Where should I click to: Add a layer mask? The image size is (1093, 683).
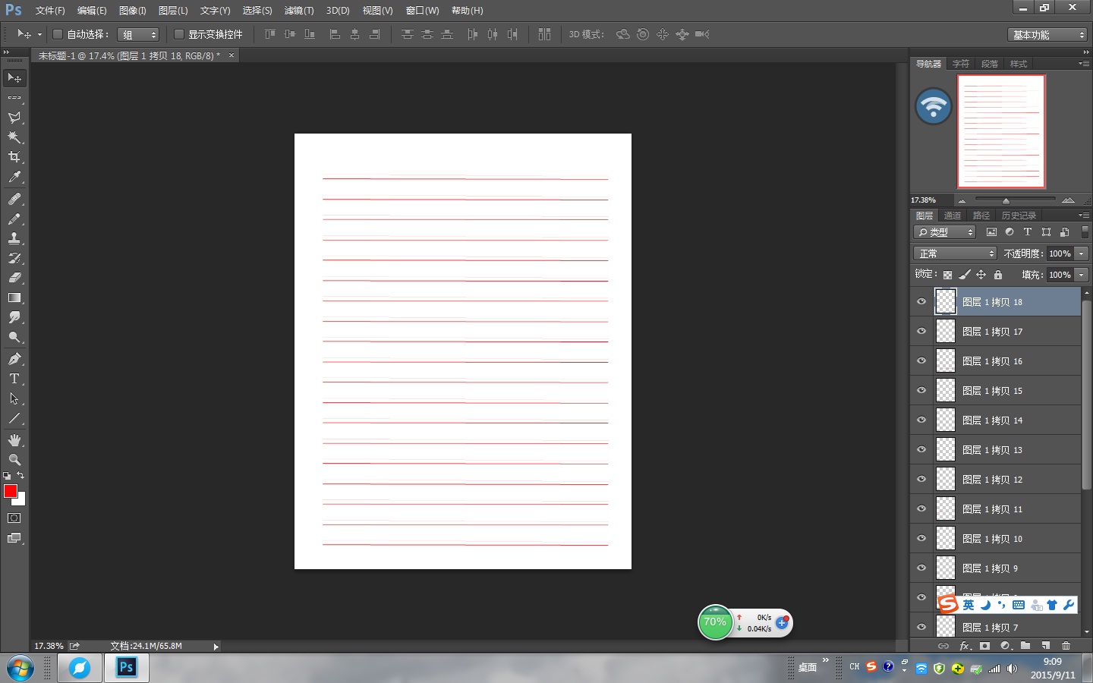[984, 646]
